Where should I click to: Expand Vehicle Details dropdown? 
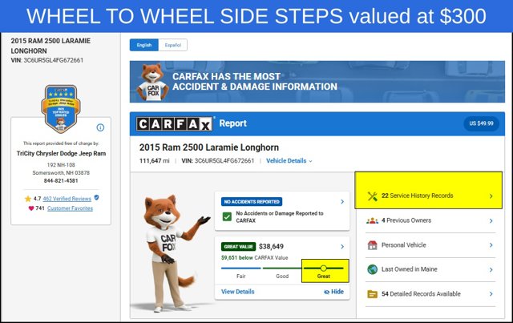click(289, 160)
